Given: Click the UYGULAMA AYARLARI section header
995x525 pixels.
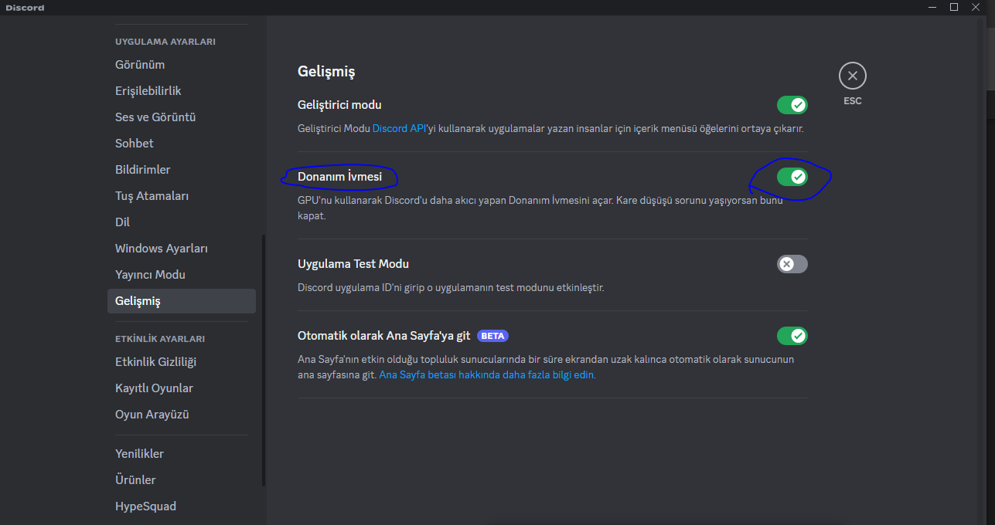Looking at the screenshot, I should (165, 42).
